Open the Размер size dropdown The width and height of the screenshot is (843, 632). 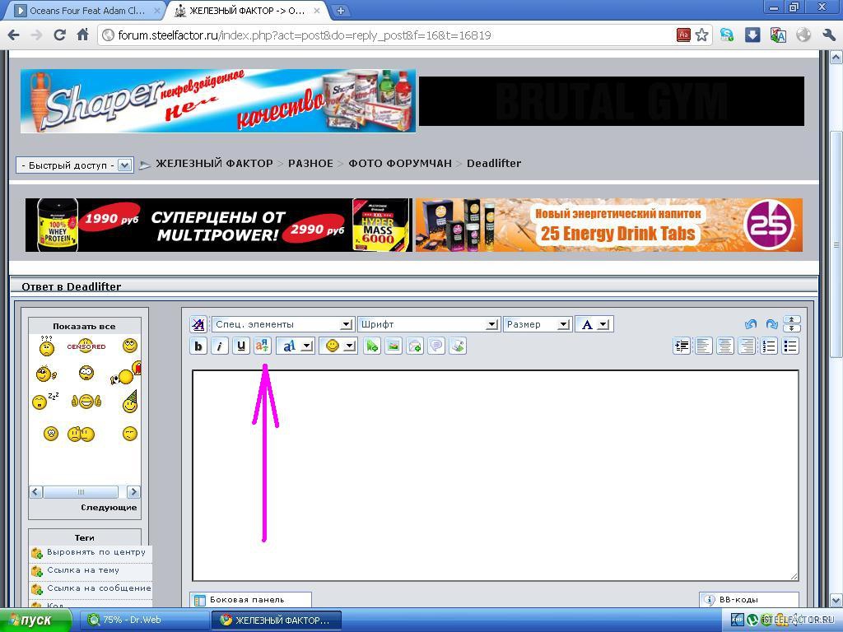(x=537, y=324)
